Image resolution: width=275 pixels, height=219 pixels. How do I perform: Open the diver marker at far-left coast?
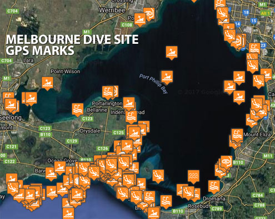coord(13,188)
